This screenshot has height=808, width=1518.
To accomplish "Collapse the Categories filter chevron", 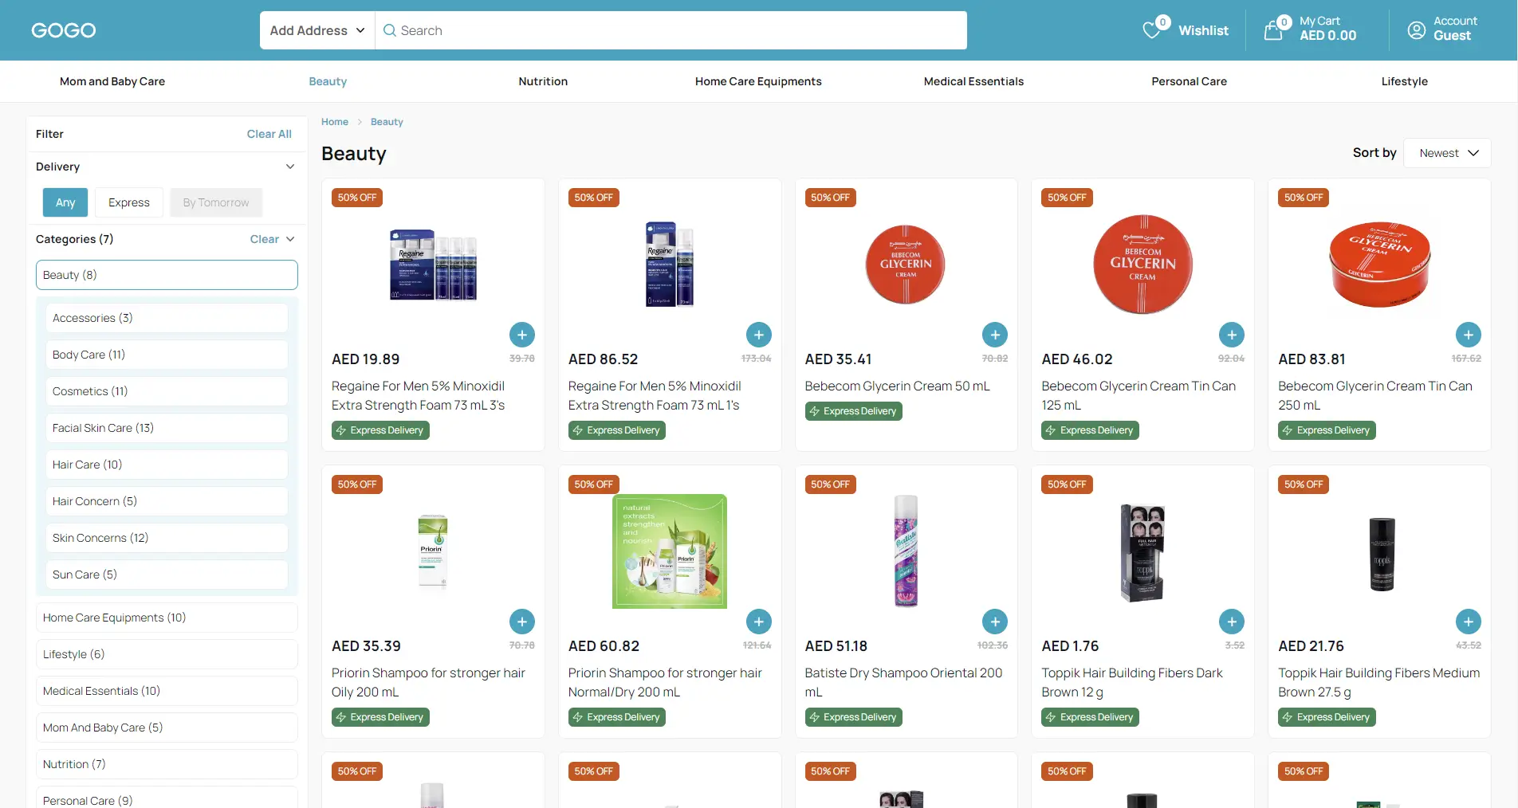I will pyautogui.click(x=290, y=239).
